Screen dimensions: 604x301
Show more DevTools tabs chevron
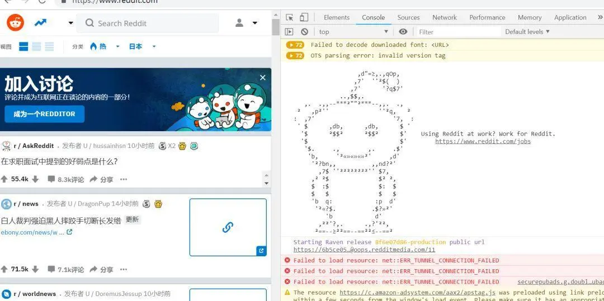(600, 17)
